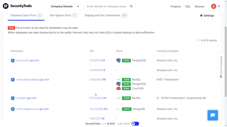Click the red Risk badge

tap(11, 28)
